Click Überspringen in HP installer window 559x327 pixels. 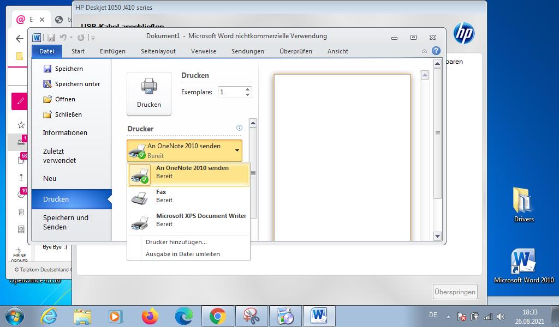[455, 292]
